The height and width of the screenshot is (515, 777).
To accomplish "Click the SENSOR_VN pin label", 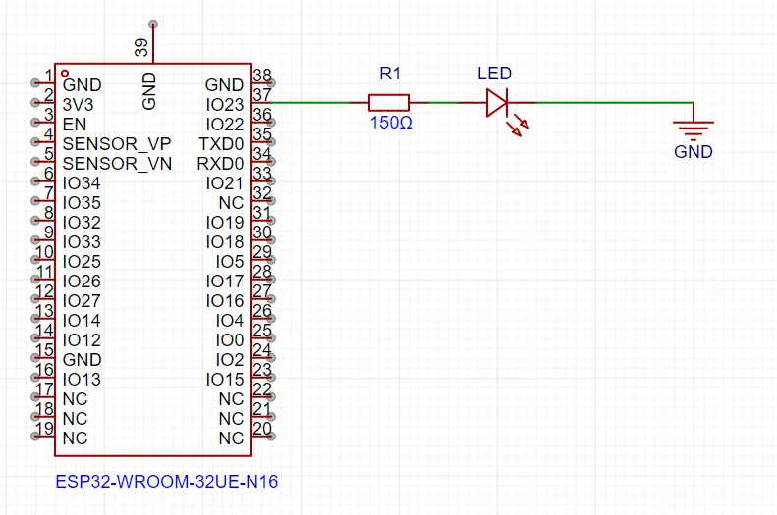I will click(x=117, y=164).
